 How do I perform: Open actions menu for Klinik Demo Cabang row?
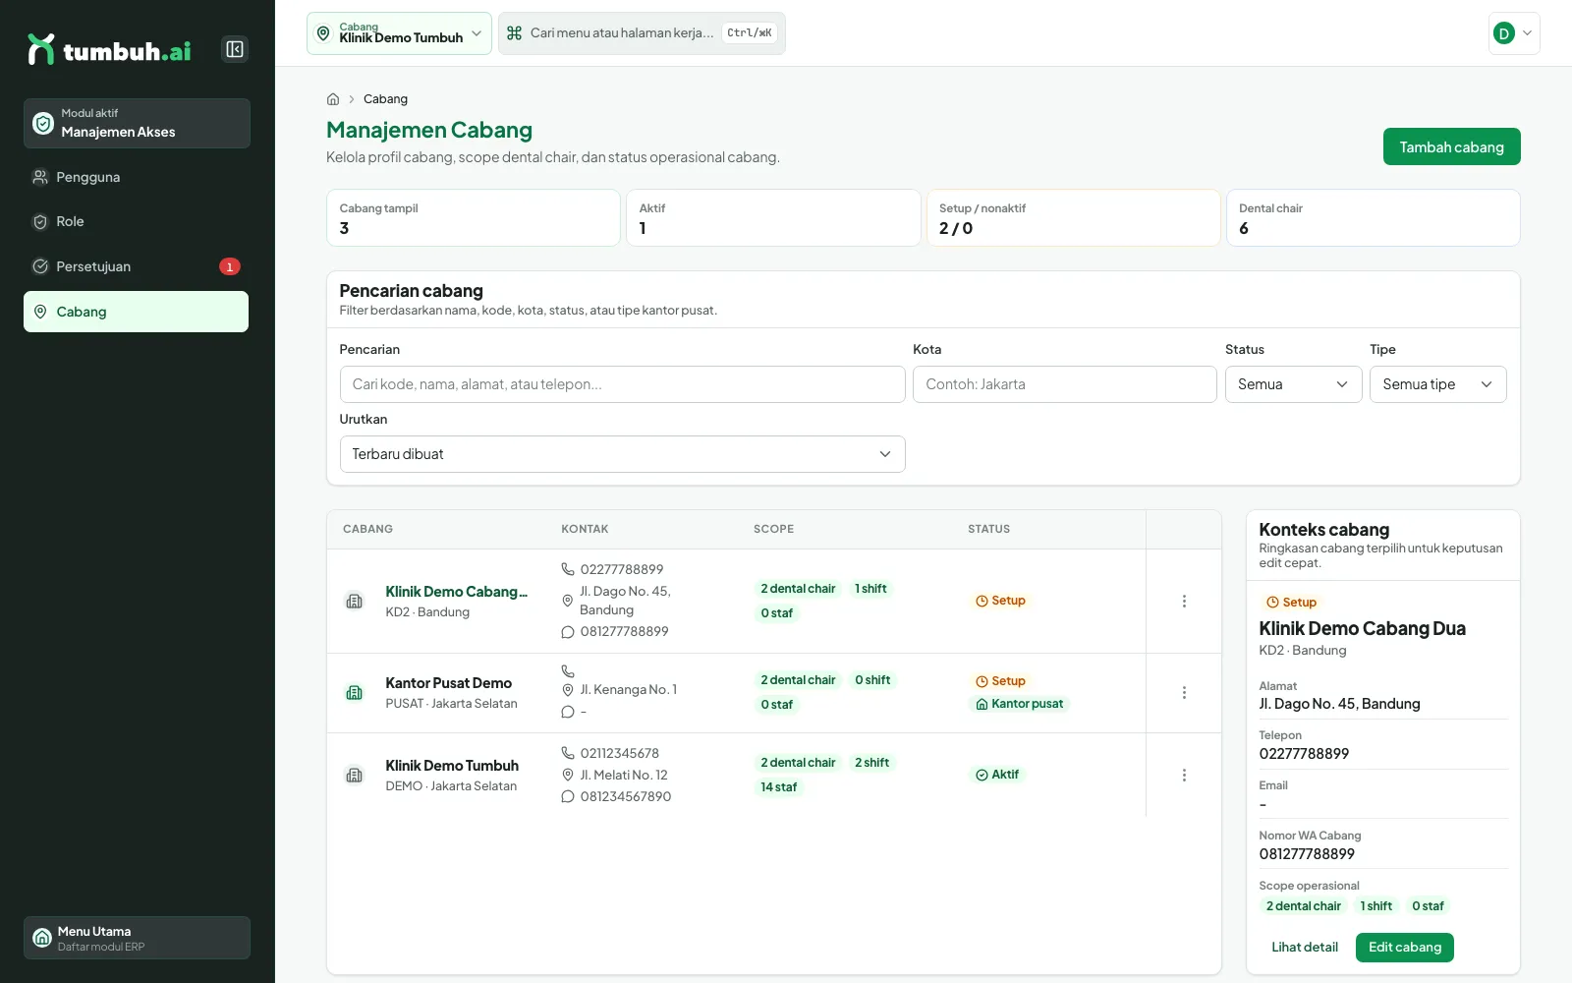point(1184,601)
